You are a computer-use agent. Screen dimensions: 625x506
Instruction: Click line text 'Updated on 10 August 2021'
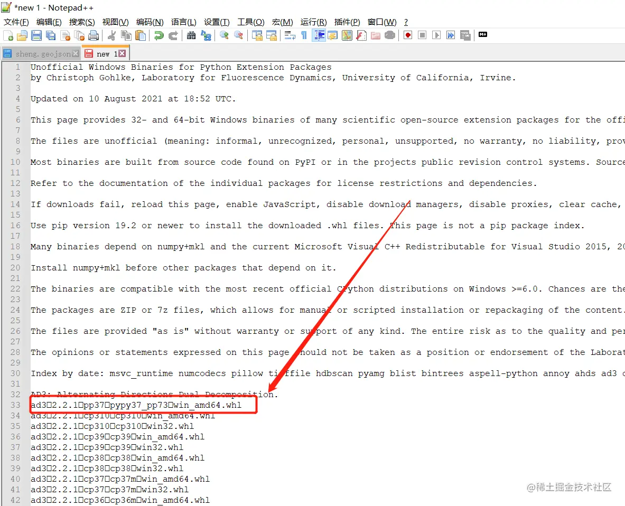[x=97, y=98]
